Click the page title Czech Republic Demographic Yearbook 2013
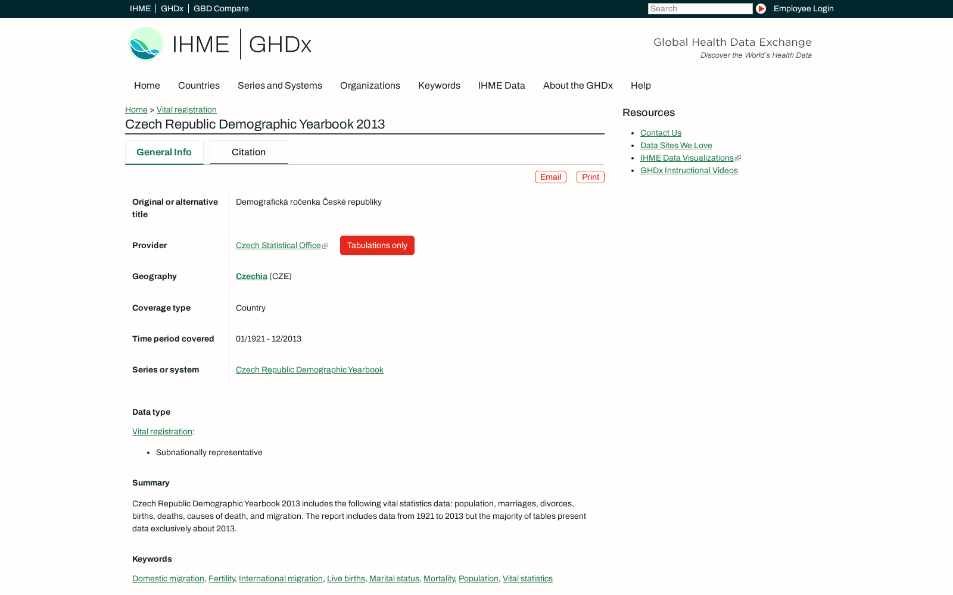 tap(255, 124)
